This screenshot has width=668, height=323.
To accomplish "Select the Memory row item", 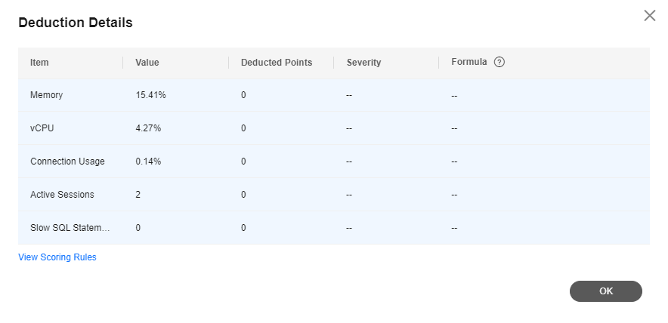I will click(x=46, y=95).
